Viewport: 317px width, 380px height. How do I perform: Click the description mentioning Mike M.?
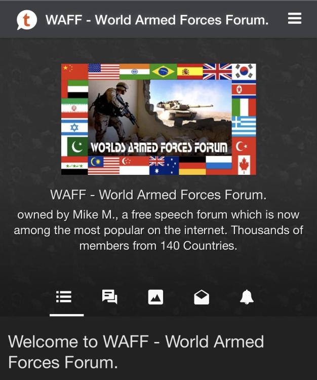(158, 230)
